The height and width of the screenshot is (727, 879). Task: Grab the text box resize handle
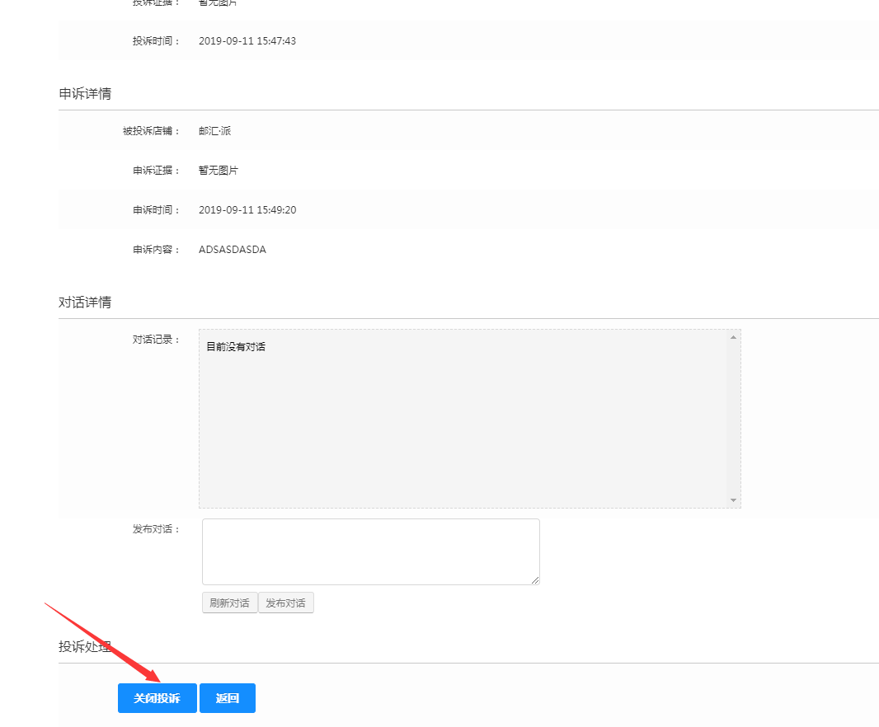coord(536,581)
